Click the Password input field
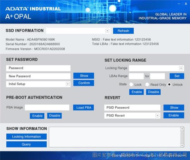The width and height of the screenshot is (190, 160). click(x=38, y=68)
